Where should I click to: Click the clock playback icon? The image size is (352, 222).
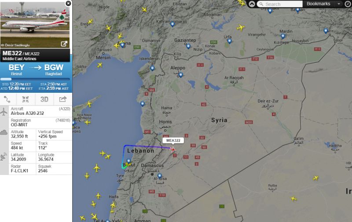coord(347,4)
